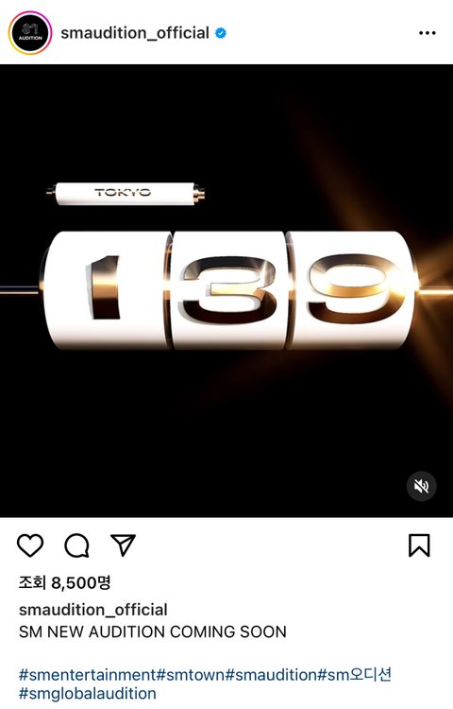Screen dimensions: 453x709
Task: Open #smglobalaudition hashtag
Action: (88, 693)
